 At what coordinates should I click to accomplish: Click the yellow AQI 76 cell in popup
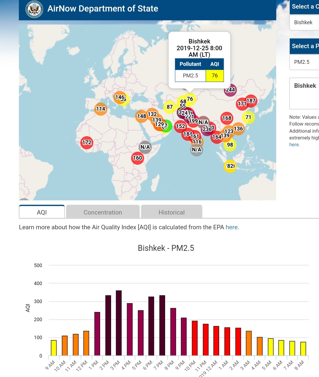pyautogui.click(x=215, y=76)
